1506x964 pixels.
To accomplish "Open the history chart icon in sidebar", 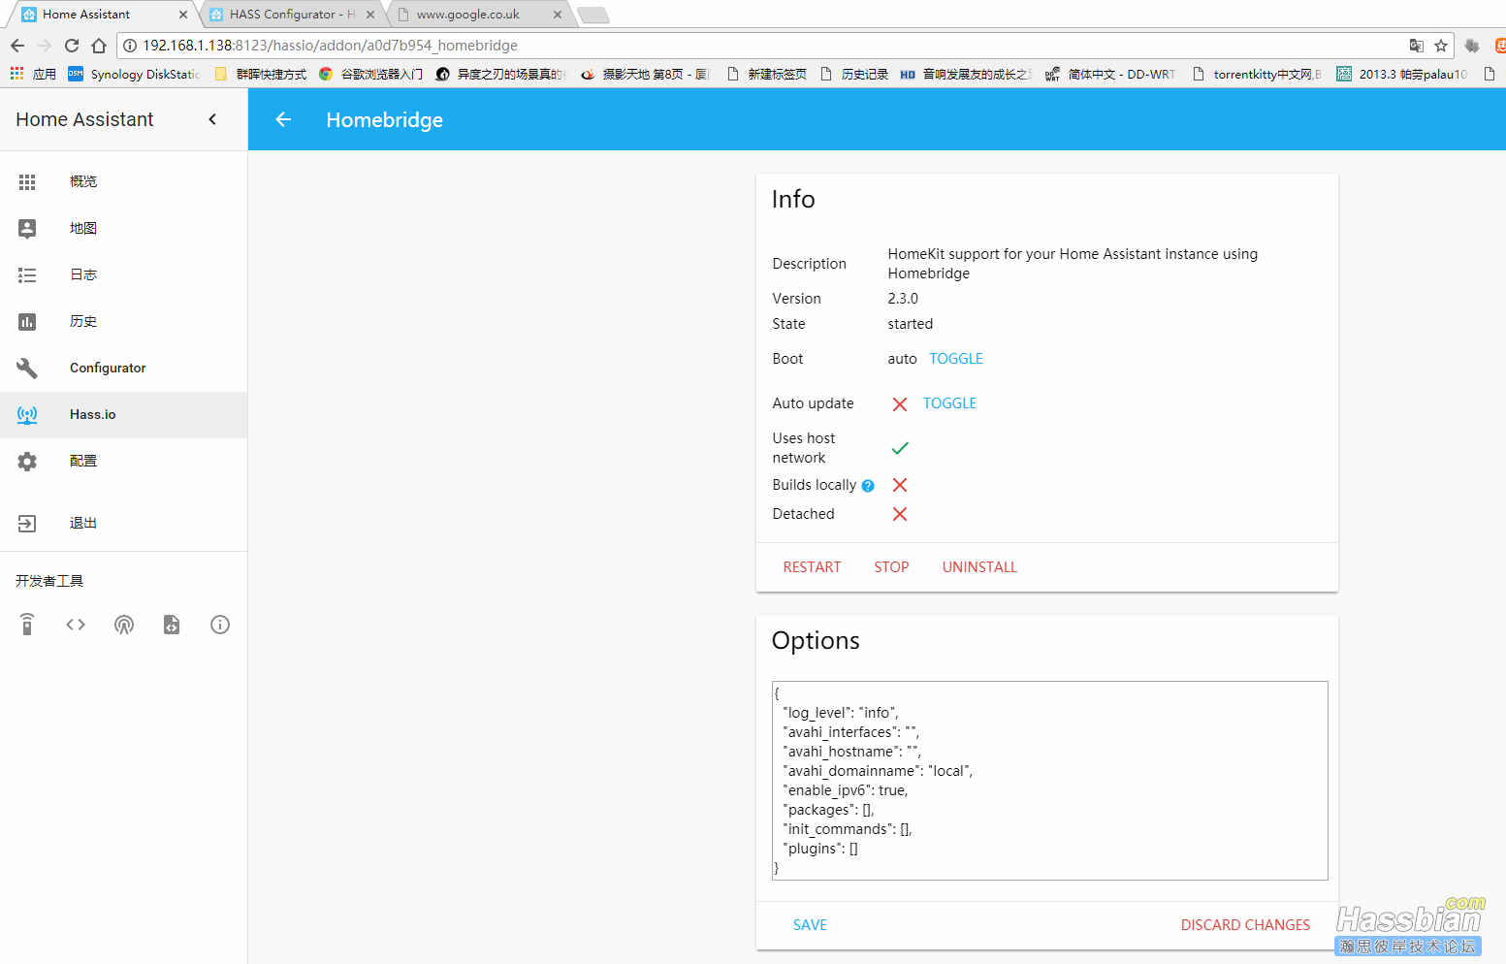I will [x=27, y=321].
